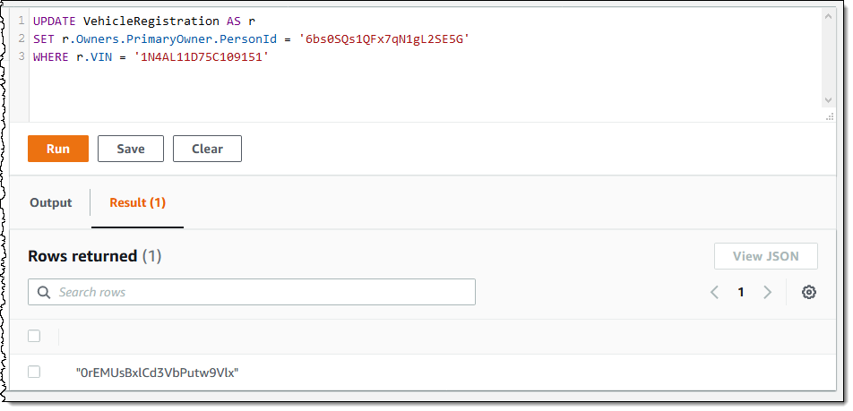Go to previous results page chevron
The image size is (853, 411).
pyautogui.click(x=714, y=292)
